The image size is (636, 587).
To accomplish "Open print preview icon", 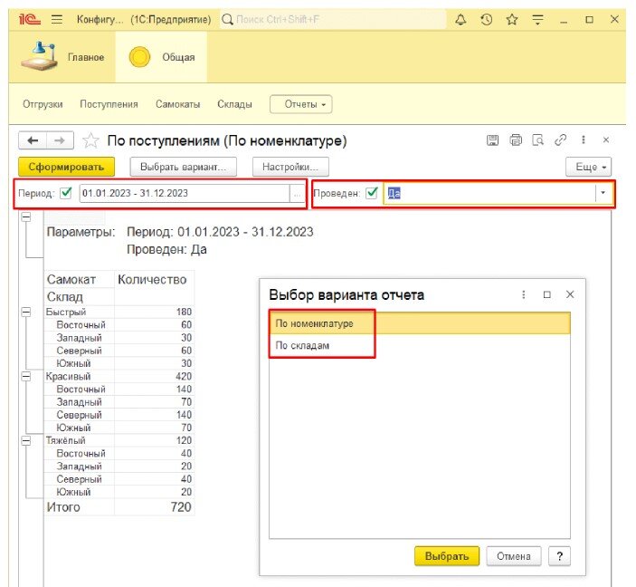I will click(538, 140).
